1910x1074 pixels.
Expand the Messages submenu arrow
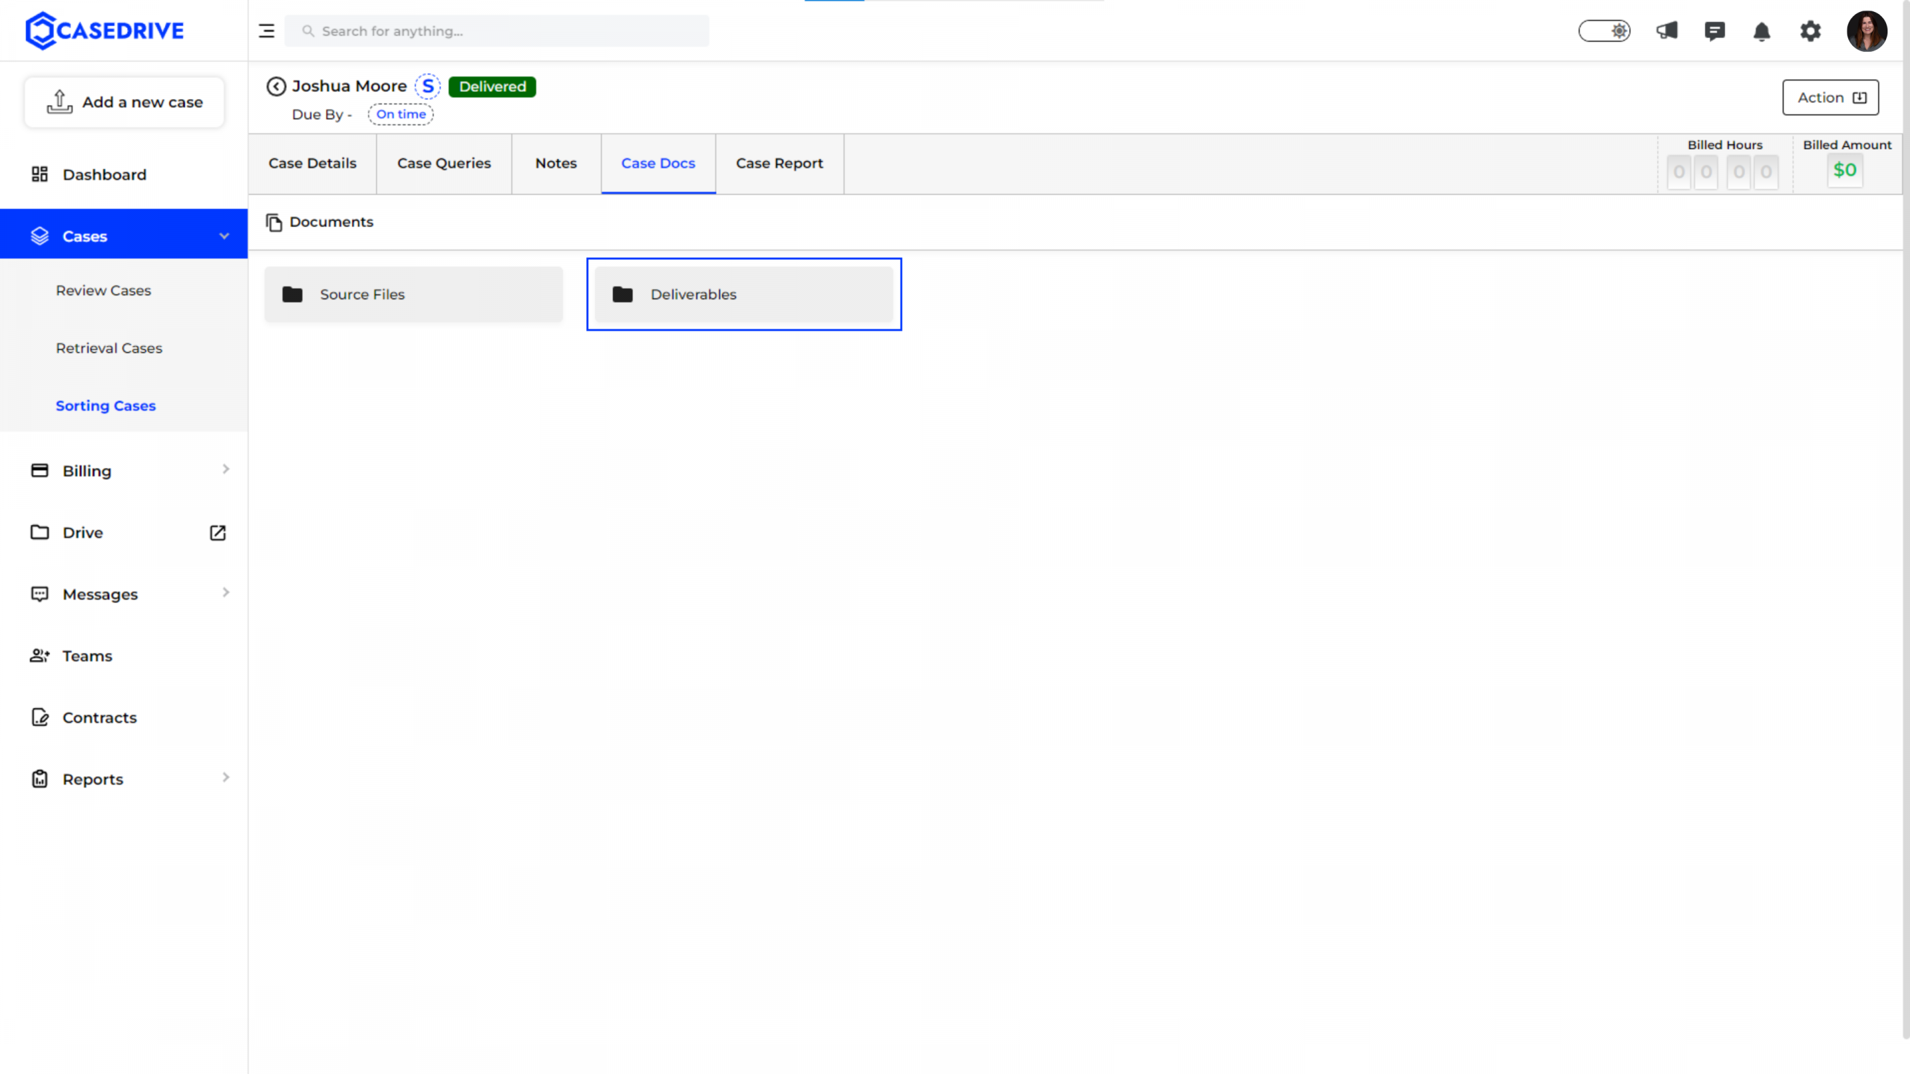pos(226,592)
